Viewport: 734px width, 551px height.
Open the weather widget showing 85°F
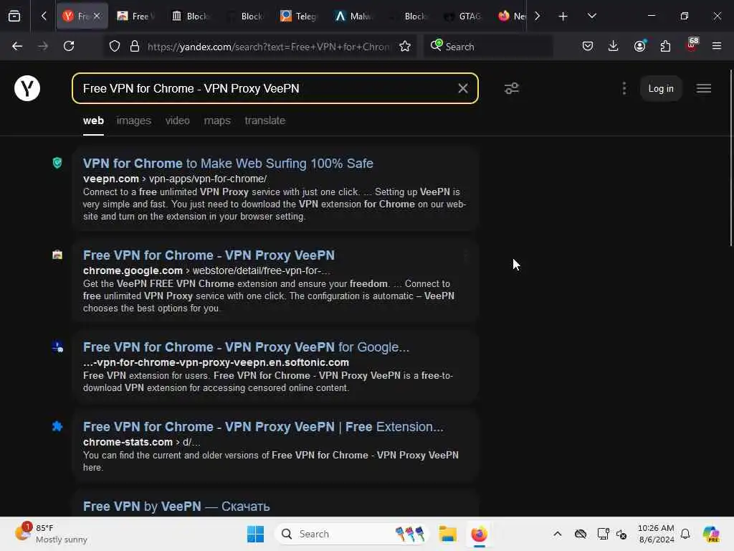51,534
